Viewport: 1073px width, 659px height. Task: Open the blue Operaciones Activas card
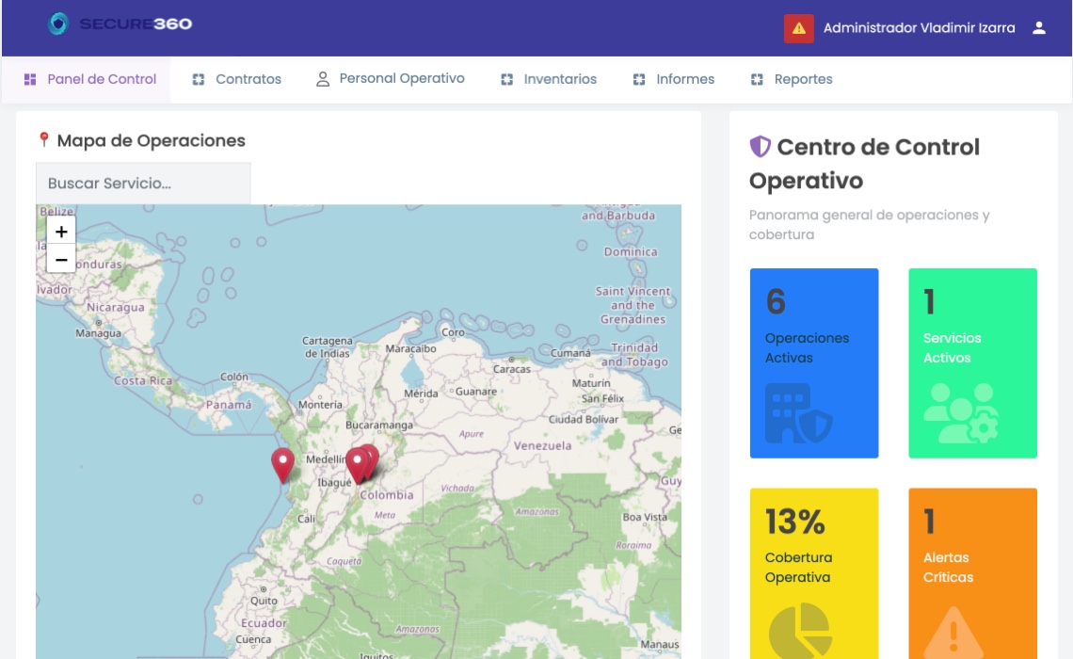pos(814,363)
